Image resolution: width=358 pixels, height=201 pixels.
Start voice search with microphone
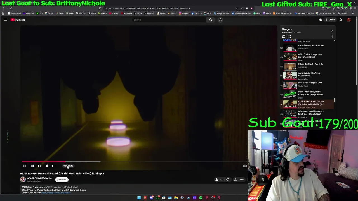pos(220,20)
